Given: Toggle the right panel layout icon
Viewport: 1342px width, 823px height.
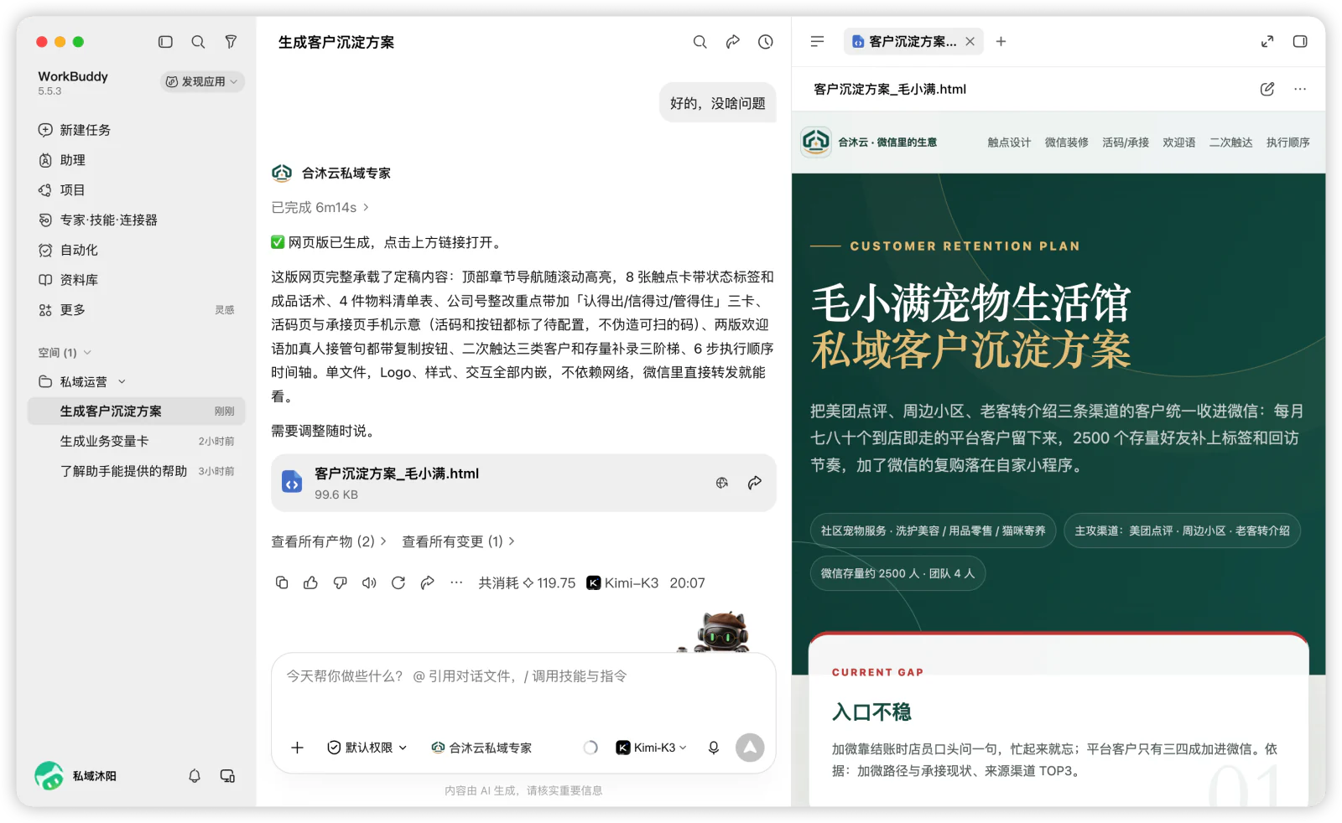Looking at the screenshot, I should click(x=1300, y=41).
